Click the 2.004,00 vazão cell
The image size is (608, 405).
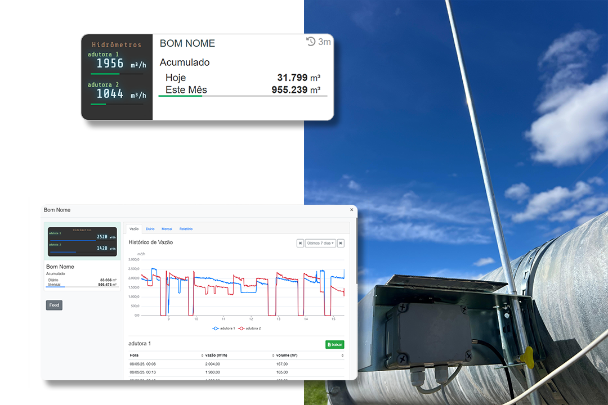pos(212,364)
